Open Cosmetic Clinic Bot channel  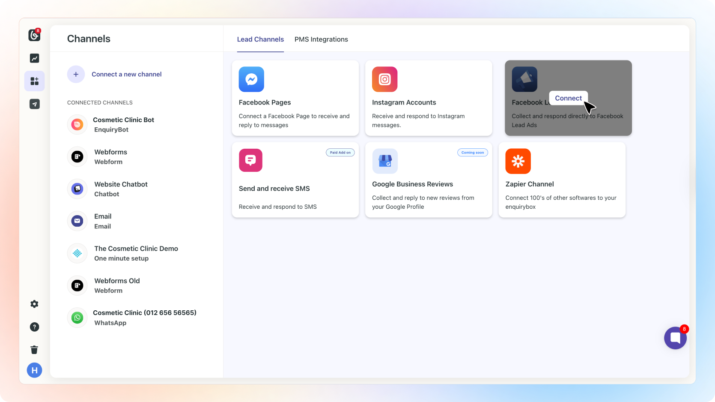pos(123,120)
